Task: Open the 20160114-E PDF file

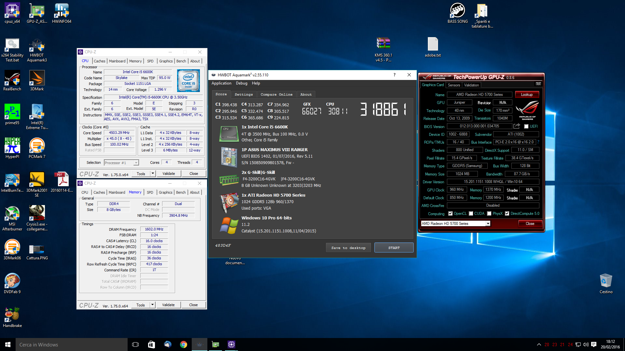Action: (x=62, y=182)
